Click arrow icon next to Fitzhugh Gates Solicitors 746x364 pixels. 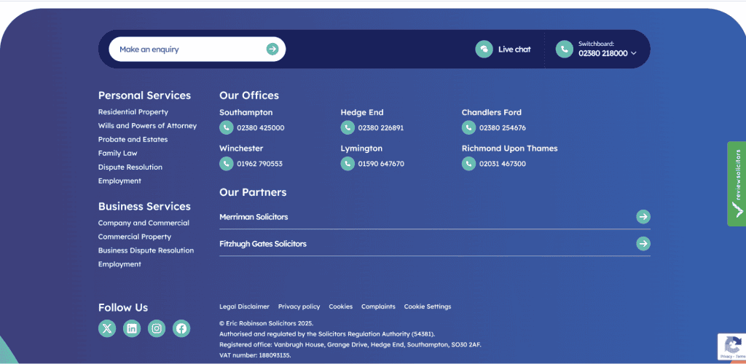pos(643,244)
